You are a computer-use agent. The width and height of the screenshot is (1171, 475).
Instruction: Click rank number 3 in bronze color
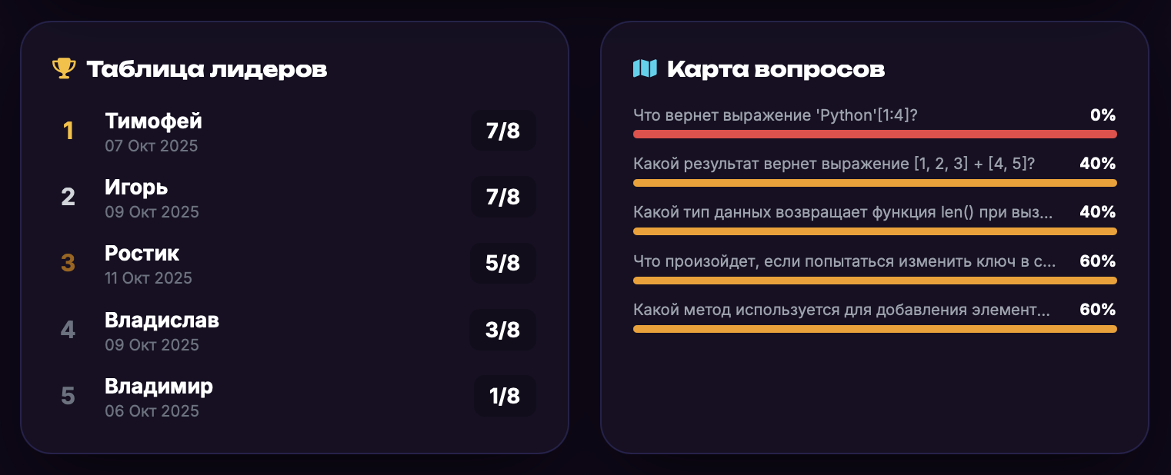(x=68, y=263)
